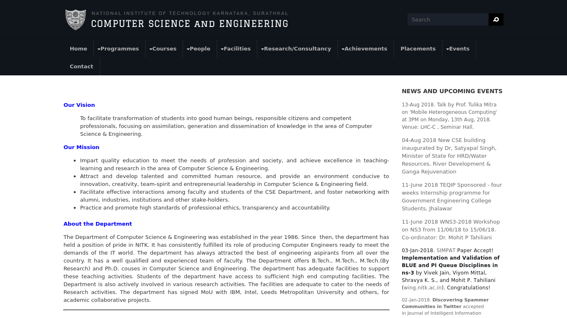Click the Our Mission heading link

[81, 147]
